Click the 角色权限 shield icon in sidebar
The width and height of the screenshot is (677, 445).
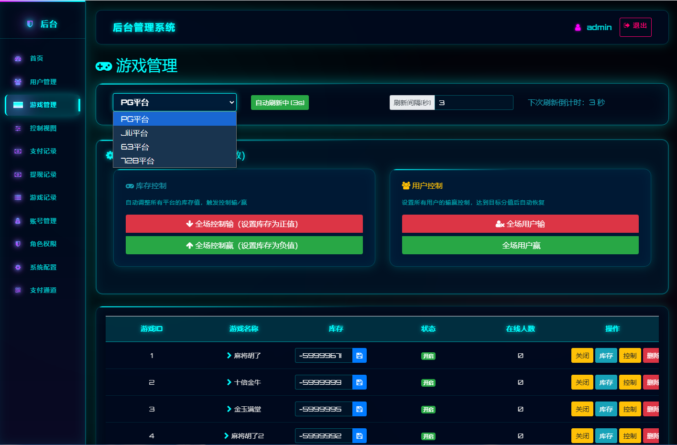point(18,244)
